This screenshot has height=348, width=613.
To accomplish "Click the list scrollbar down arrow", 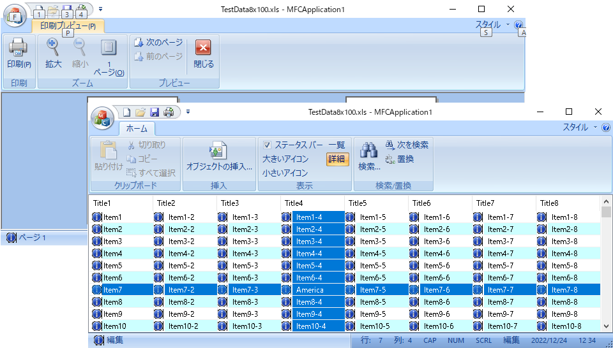I will [x=606, y=326].
